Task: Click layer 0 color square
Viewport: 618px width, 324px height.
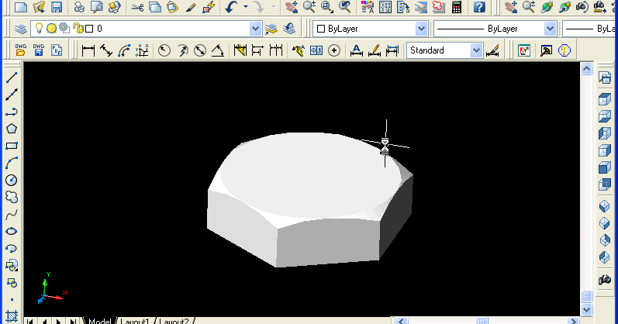Action: tap(89, 29)
